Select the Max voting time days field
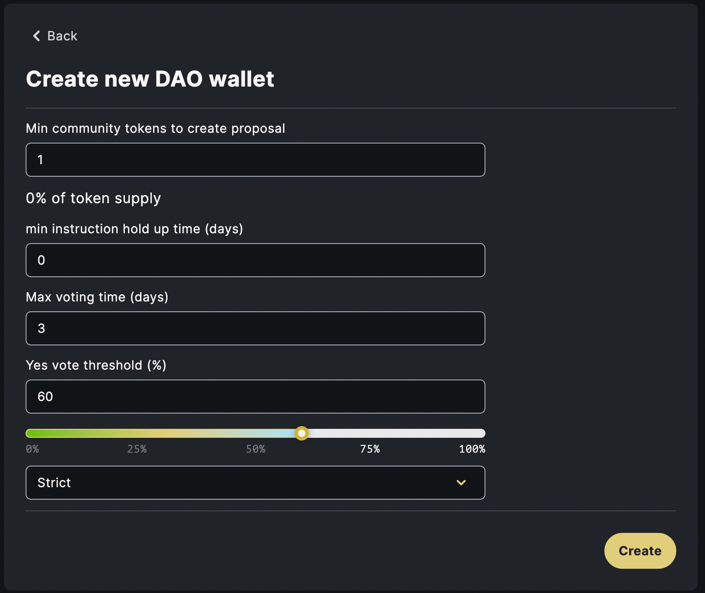Image resolution: width=705 pixels, height=593 pixels. [255, 328]
